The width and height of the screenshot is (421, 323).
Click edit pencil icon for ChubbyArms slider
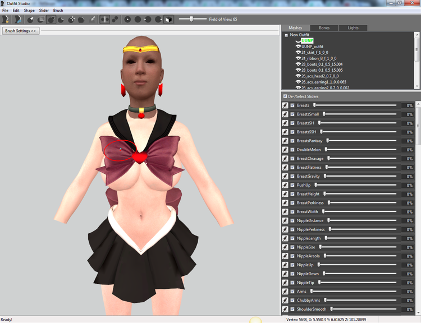point(285,300)
